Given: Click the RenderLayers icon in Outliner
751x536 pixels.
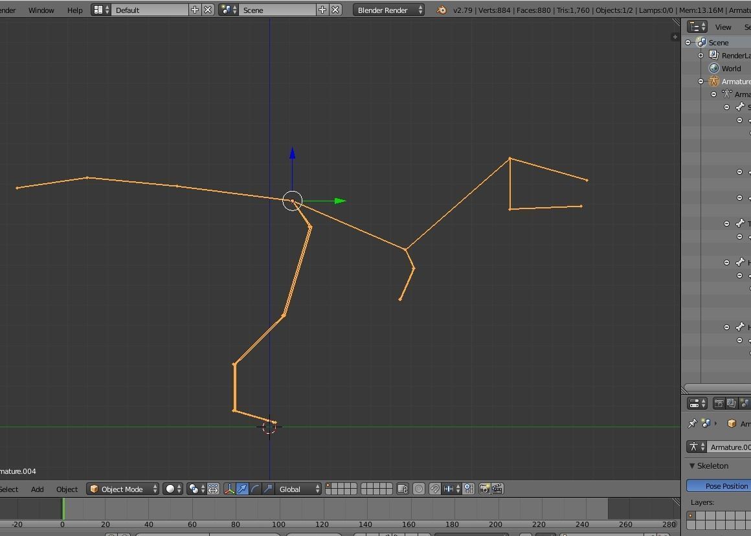Looking at the screenshot, I should 713,55.
